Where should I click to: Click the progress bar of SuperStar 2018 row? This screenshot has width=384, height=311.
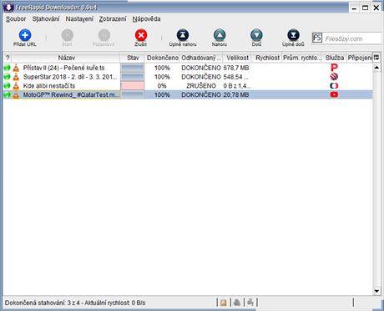tap(133, 77)
